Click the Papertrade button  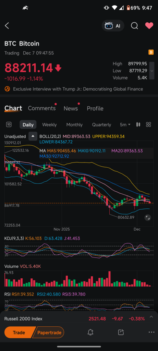pos(49,332)
